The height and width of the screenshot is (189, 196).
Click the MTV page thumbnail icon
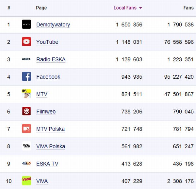(x=26, y=94)
